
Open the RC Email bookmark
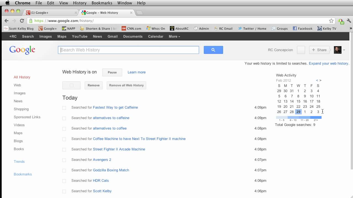pos(223,28)
